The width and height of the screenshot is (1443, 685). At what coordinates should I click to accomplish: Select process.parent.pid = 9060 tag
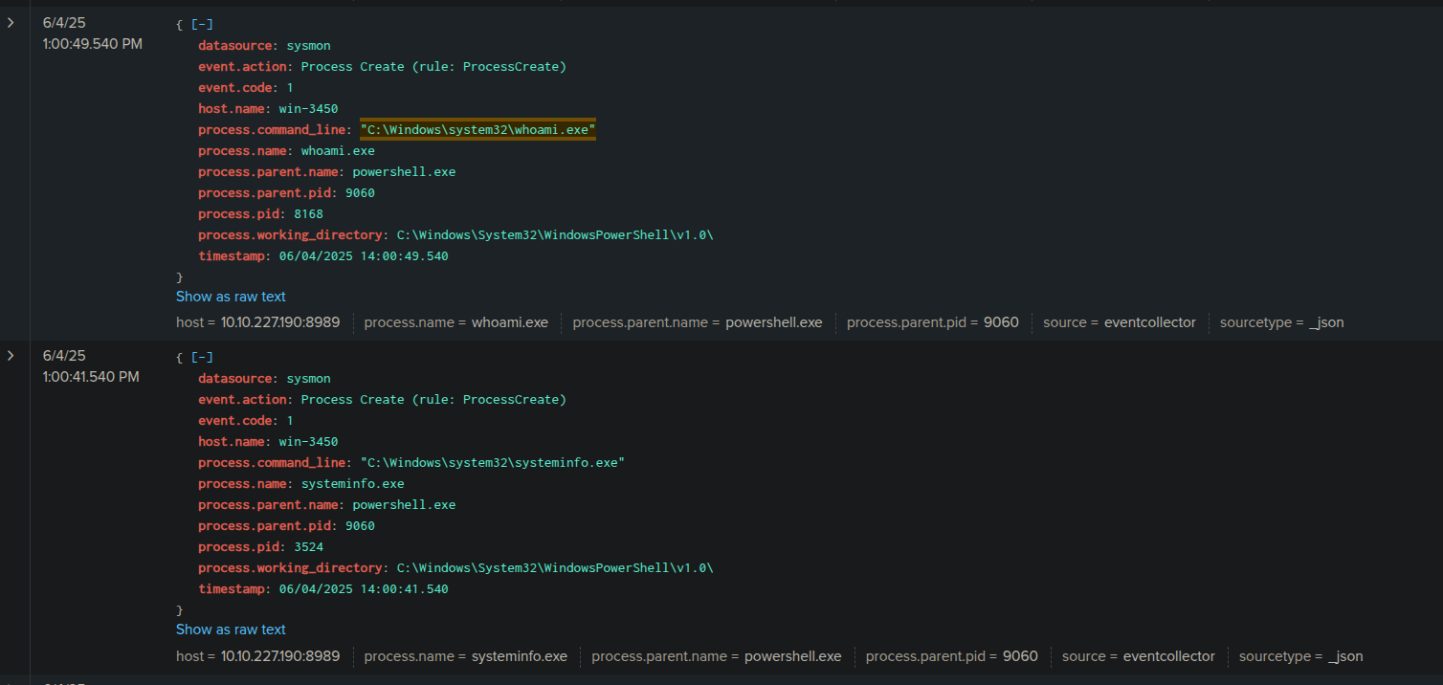(x=933, y=321)
